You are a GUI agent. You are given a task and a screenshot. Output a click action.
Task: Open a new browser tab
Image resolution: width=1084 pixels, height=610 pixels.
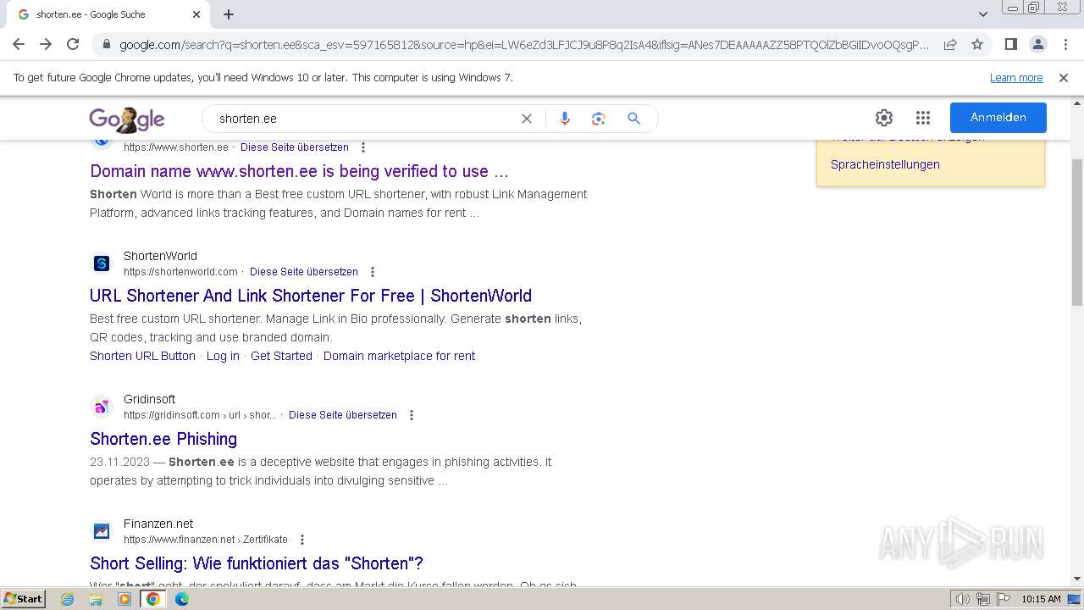point(229,14)
